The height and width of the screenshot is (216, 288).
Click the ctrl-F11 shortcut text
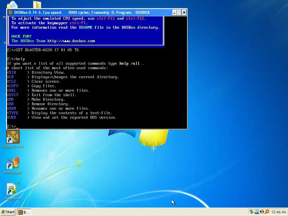tap(106, 18)
